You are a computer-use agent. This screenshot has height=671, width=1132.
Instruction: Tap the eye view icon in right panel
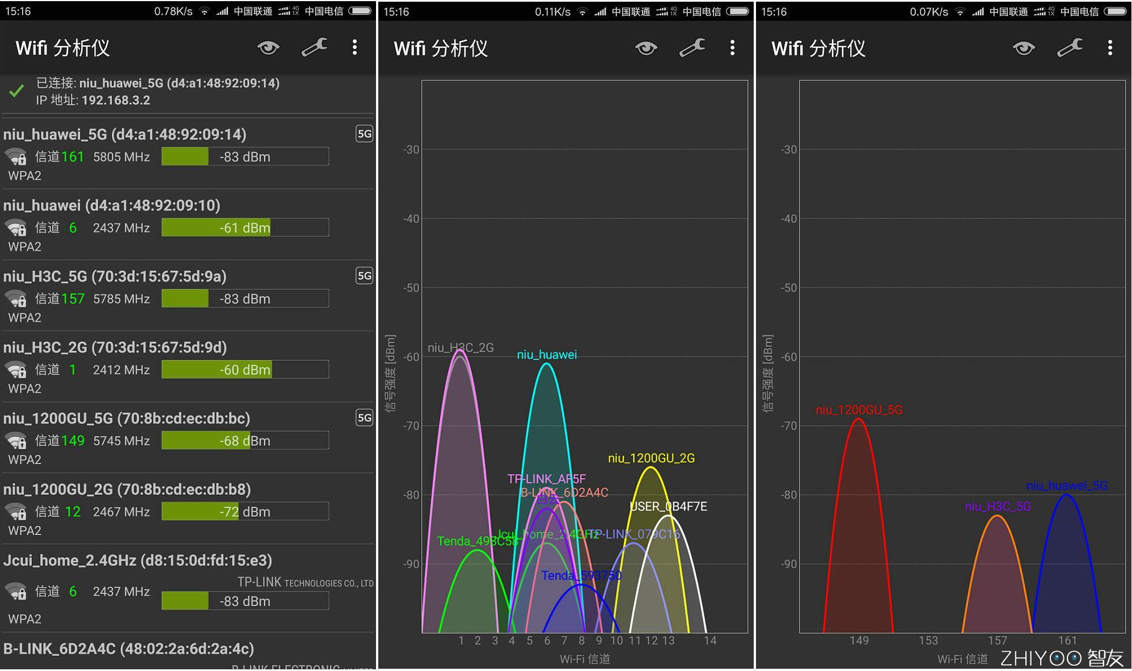(x=1024, y=48)
